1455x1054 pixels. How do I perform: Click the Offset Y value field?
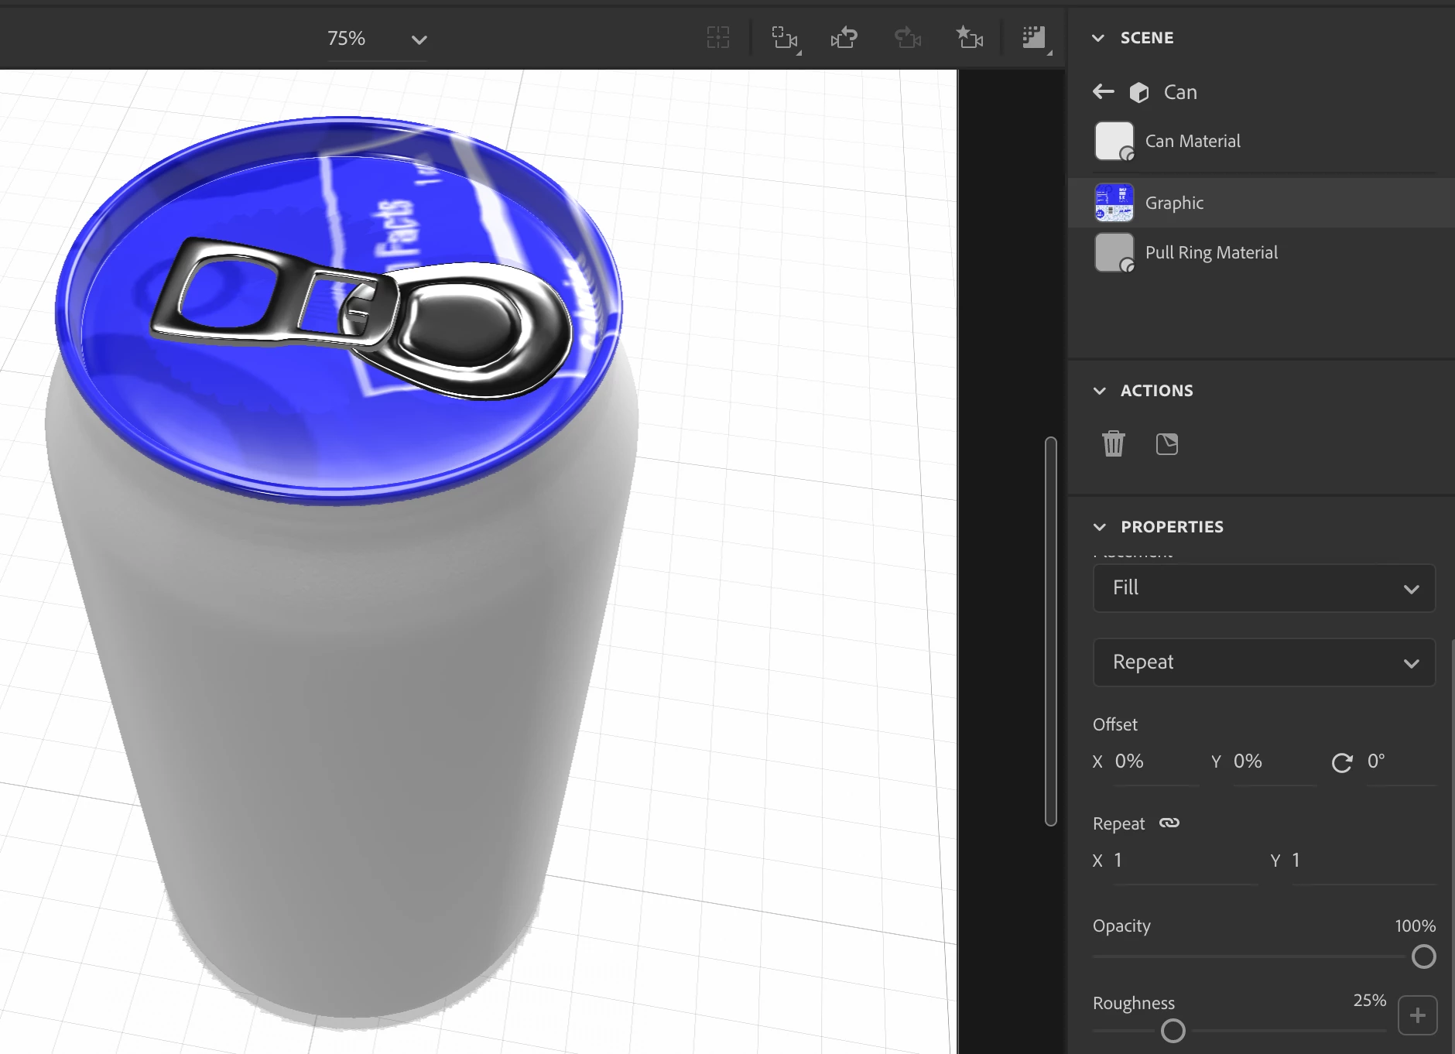point(1275,761)
